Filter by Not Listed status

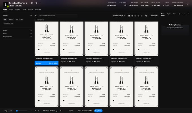19,19
